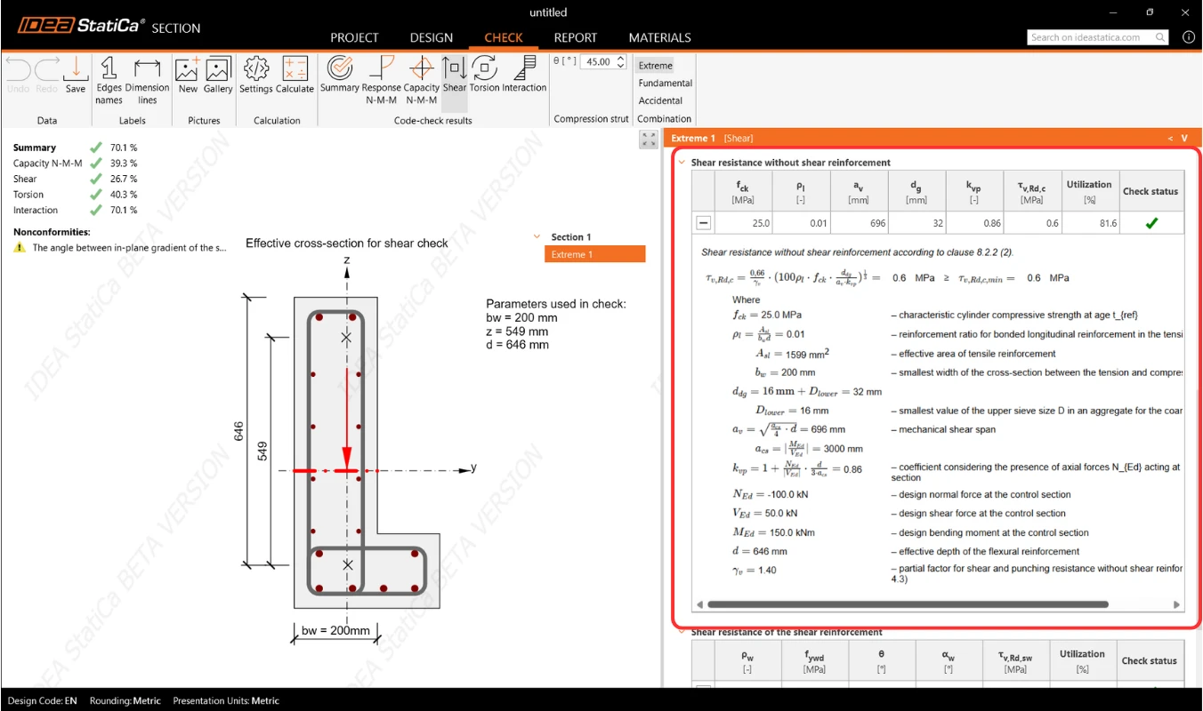Viewport: 1203px width, 711px height.
Task: Collapse Shear resistance of the shear reinforcement
Action: tap(682, 632)
